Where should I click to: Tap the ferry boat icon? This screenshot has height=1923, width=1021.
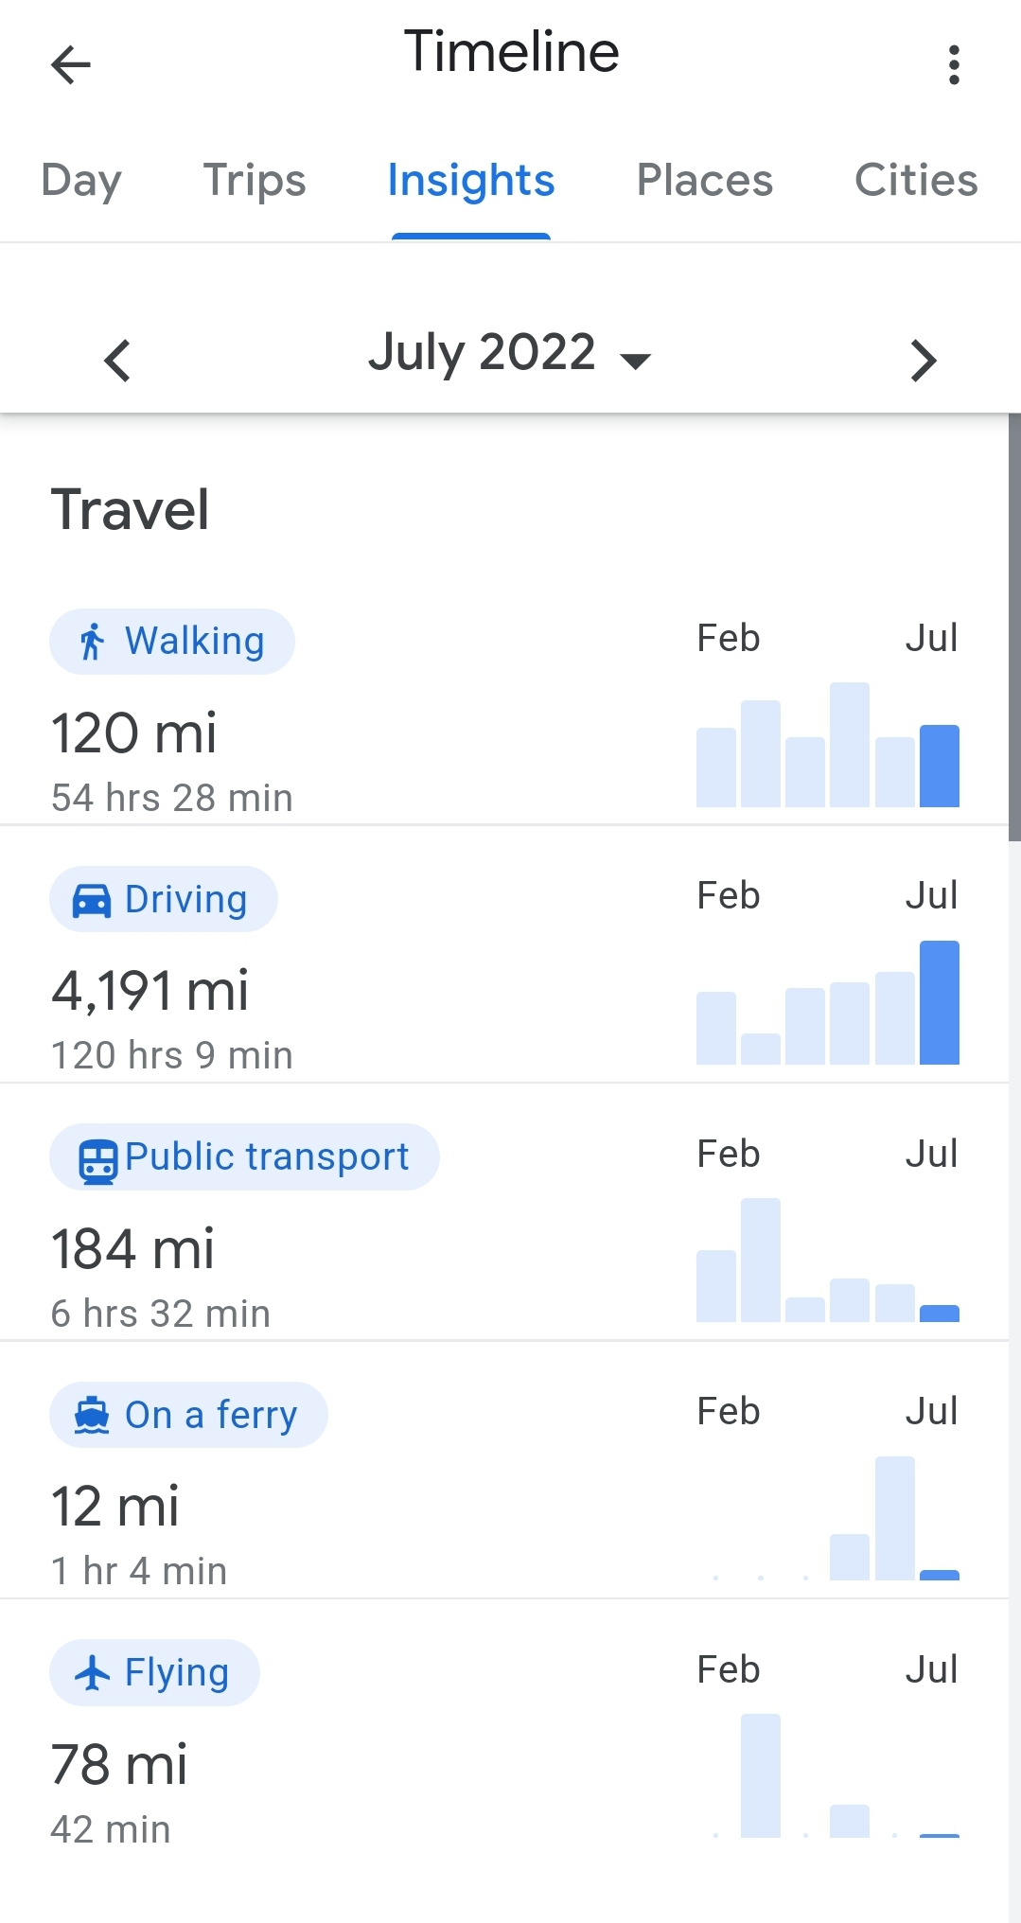pos(92,1416)
